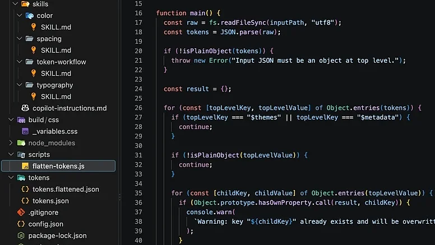
Task: Place cursor on function main() line
Action: 188,13
